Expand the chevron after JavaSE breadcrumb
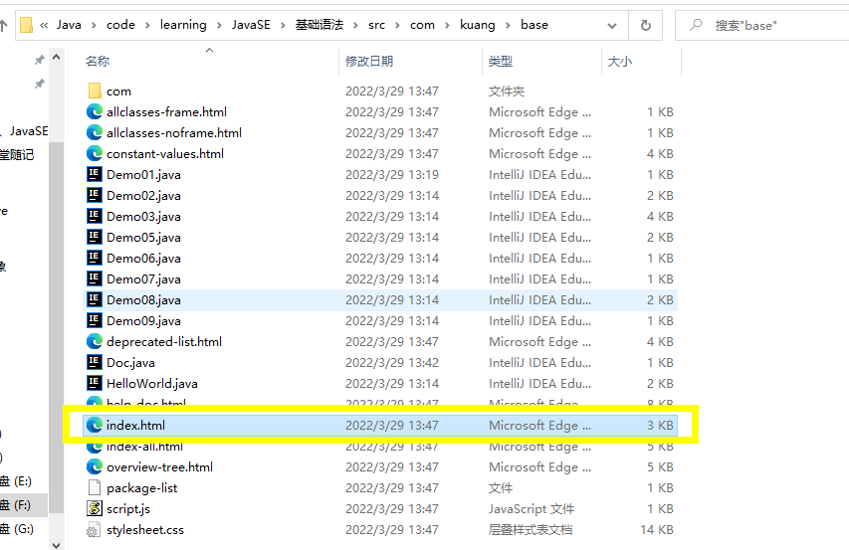The height and width of the screenshot is (550, 849). (283, 26)
